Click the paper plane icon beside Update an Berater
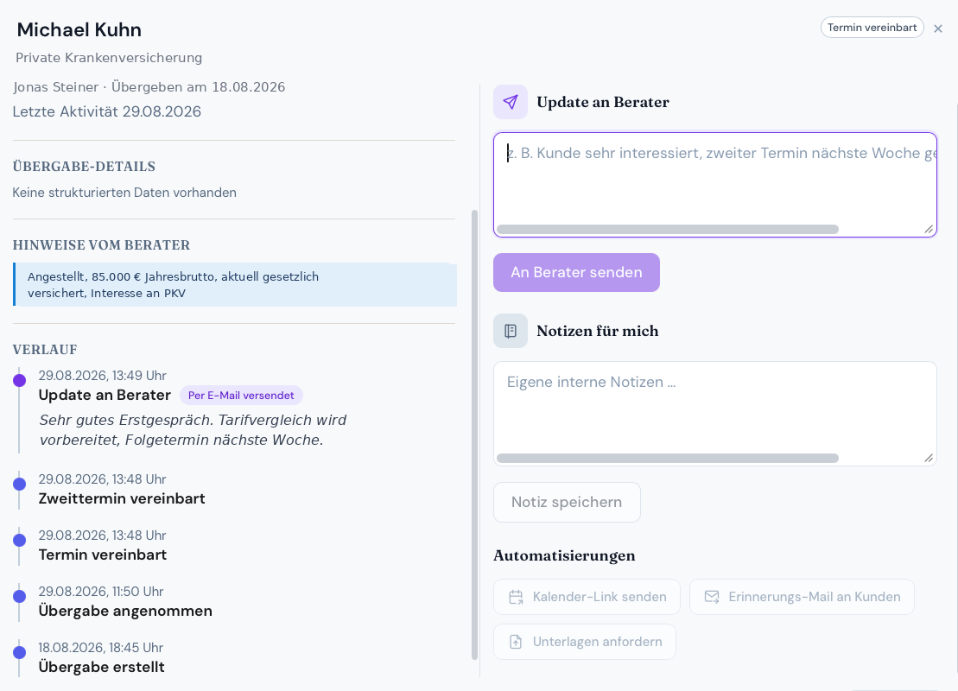This screenshot has height=691, width=958. (511, 102)
